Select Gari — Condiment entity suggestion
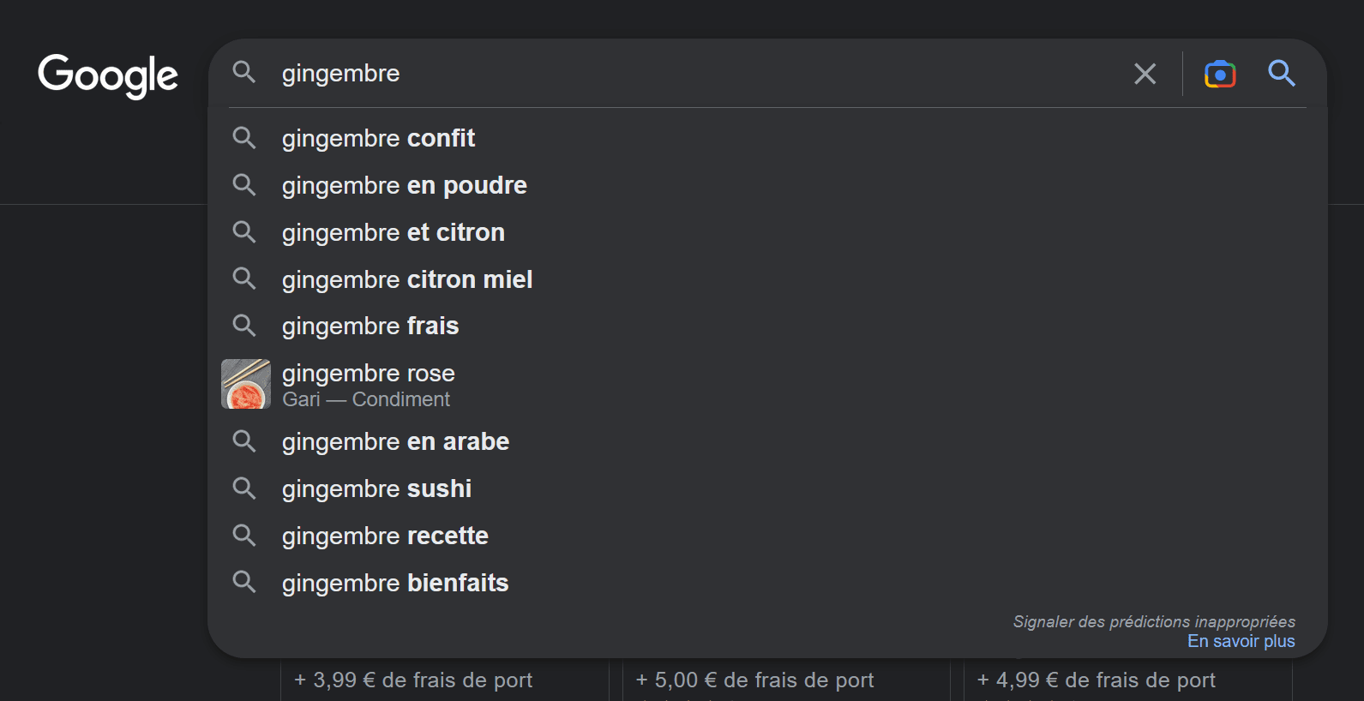Viewport: 1364px width, 701px height. [x=366, y=399]
